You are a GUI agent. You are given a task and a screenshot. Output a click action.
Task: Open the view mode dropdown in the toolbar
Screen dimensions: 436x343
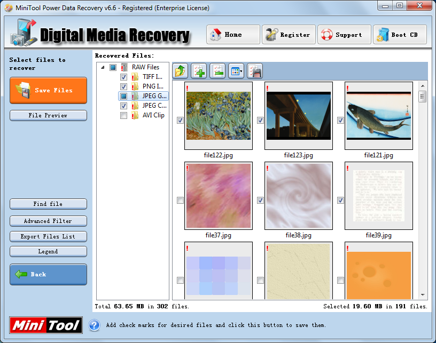coord(236,71)
